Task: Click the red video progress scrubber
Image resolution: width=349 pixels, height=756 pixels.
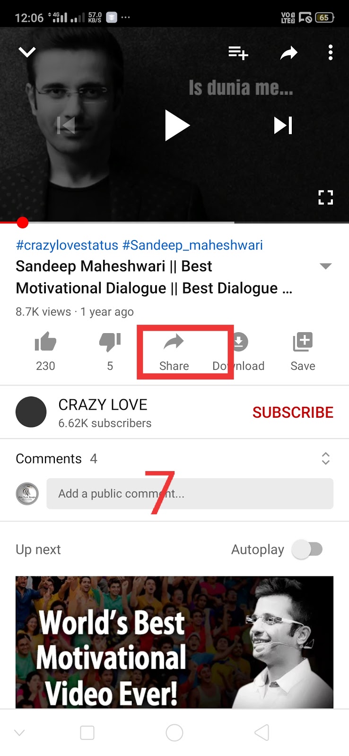Action: pos(22,223)
